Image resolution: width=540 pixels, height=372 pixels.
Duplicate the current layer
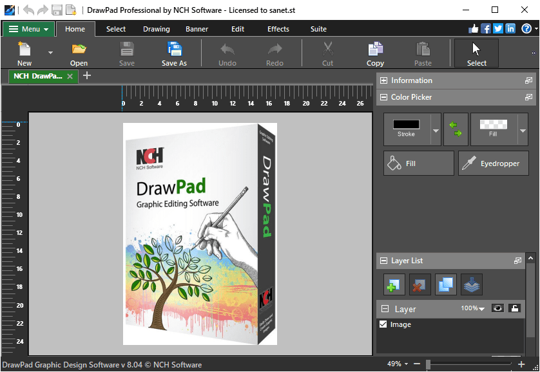pos(446,284)
